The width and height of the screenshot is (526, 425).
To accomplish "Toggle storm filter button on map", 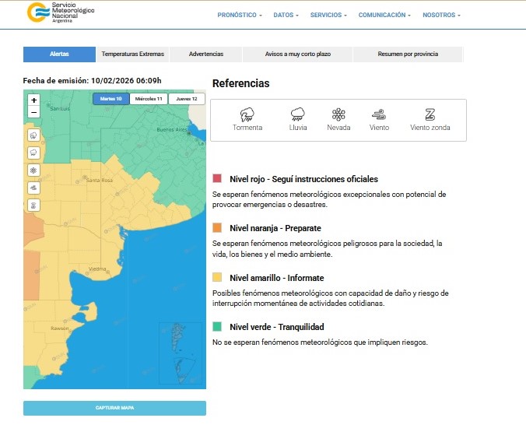I will 33,135.
